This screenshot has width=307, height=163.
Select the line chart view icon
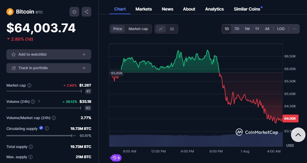[x=161, y=29]
